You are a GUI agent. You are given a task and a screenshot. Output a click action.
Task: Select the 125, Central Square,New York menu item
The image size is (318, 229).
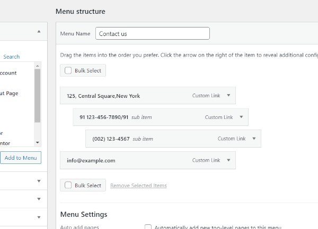pos(148,96)
